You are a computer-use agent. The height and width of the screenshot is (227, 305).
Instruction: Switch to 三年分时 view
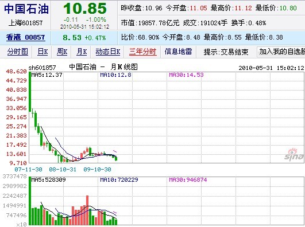tap(142, 52)
